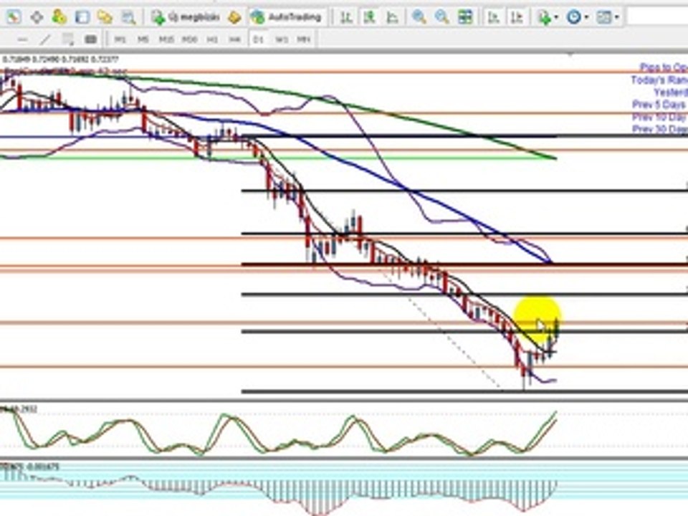Image resolution: width=688 pixels, height=516 pixels.
Task: Expand the Periods dropdown arrow
Action: click(x=586, y=17)
